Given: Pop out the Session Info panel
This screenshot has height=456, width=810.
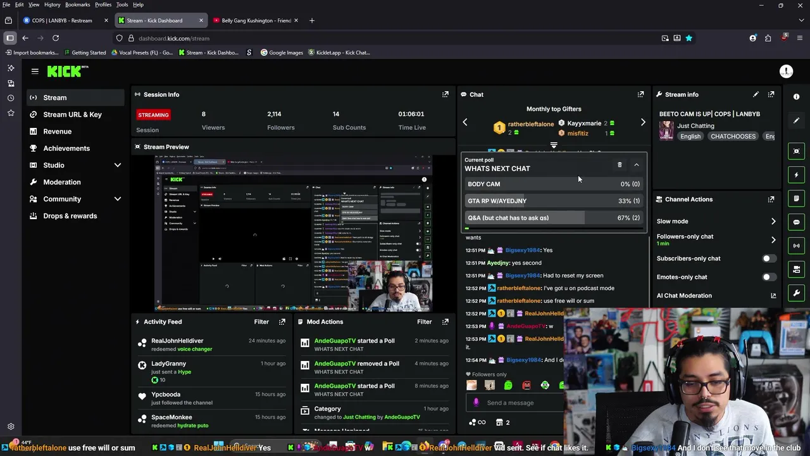Looking at the screenshot, I should [445, 94].
